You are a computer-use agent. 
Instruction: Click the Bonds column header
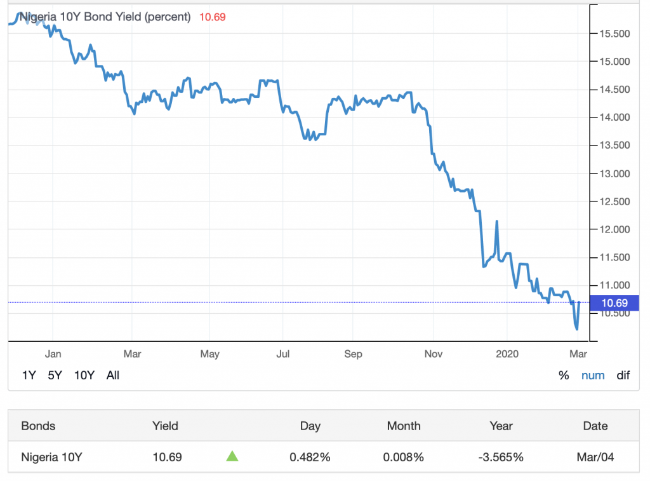coord(38,426)
